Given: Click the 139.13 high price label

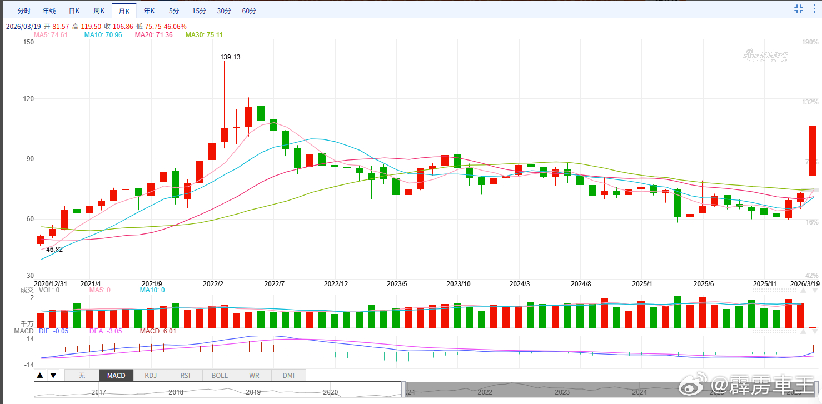Looking at the screenshot, I should [230, 57].
